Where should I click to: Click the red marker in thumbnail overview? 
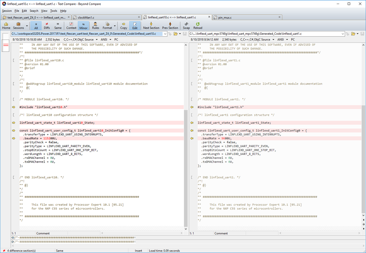6,45
